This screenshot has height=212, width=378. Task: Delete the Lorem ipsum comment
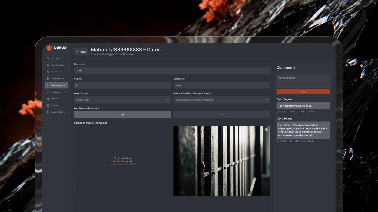(x=311, y=141)
